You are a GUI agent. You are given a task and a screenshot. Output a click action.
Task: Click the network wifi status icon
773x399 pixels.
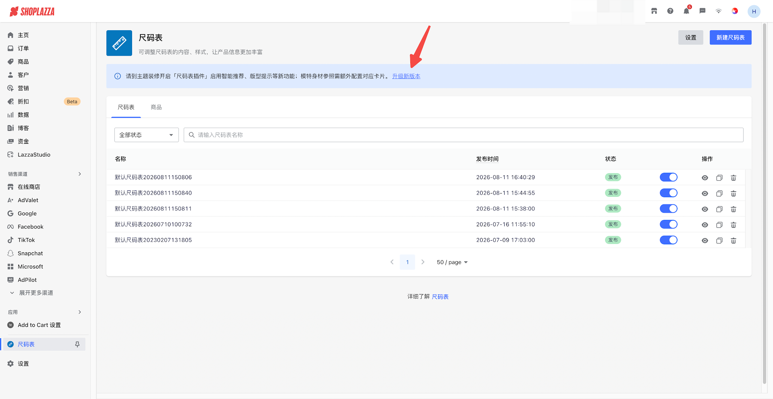[719, 11]
